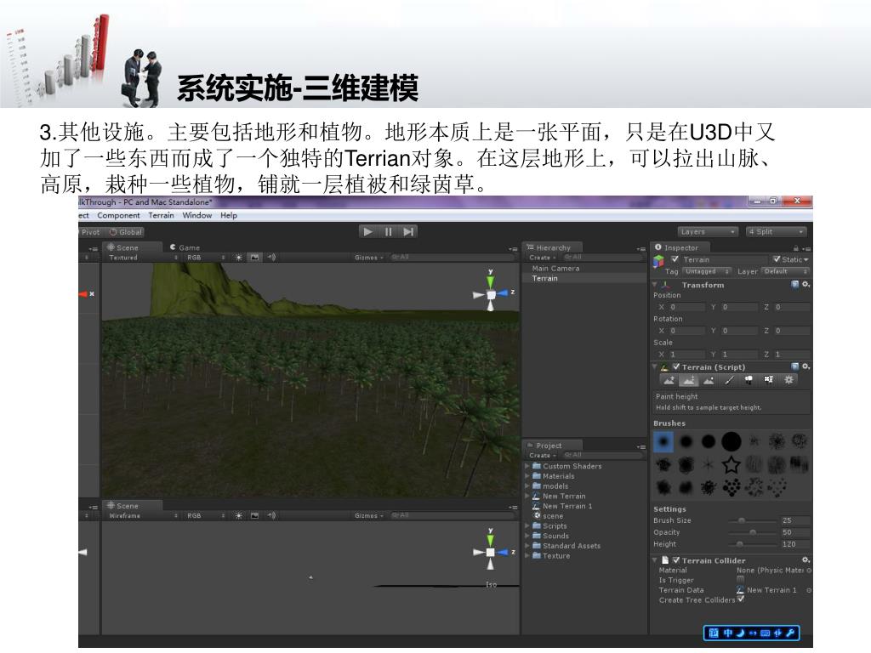Collapse the Transform component
Screen dimensions: 871x653
click(x=656, y=284)
